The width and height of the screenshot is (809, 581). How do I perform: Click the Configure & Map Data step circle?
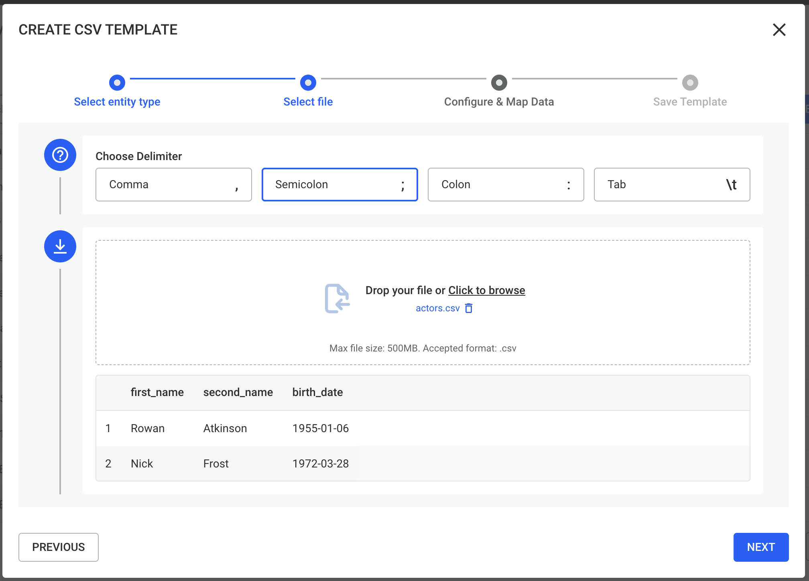[499, 83]
